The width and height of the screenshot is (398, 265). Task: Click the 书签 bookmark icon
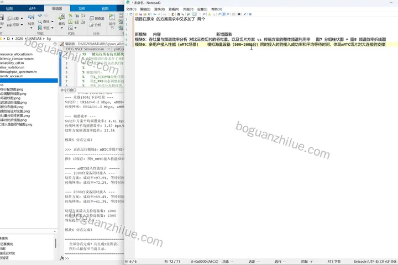[40, 28]
